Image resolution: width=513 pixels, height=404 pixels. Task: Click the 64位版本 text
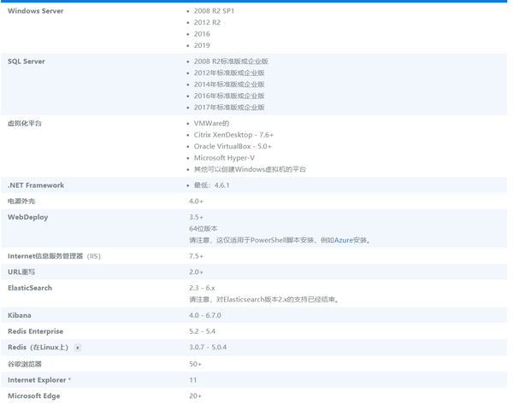pyautogui.click(x=203, y=229)
